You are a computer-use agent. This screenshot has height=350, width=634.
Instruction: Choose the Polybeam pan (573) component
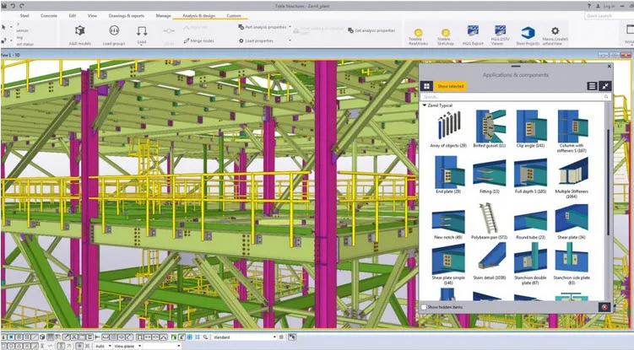point(490,222)
